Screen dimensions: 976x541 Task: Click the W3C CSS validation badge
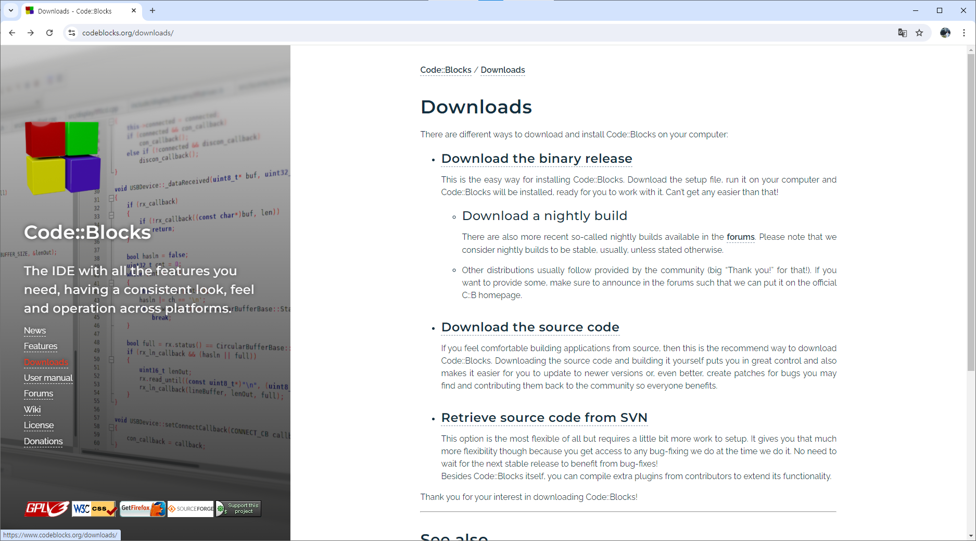pyautogui.click(x=95, y=509)
